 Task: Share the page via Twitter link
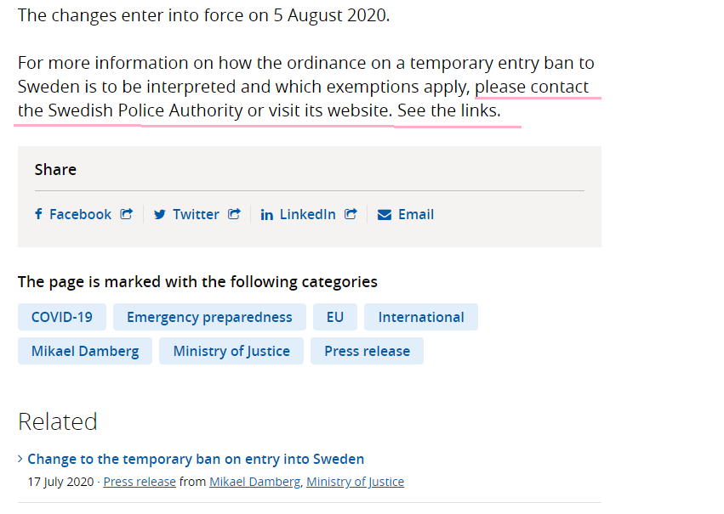click(x=197, y=214)
